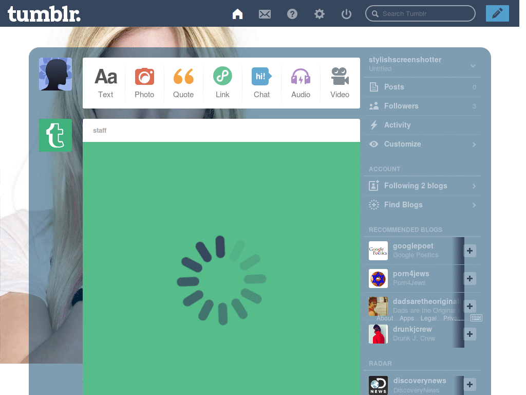Screen dimensions: 526x395
Task: Create a Video post
Action: 340,81
